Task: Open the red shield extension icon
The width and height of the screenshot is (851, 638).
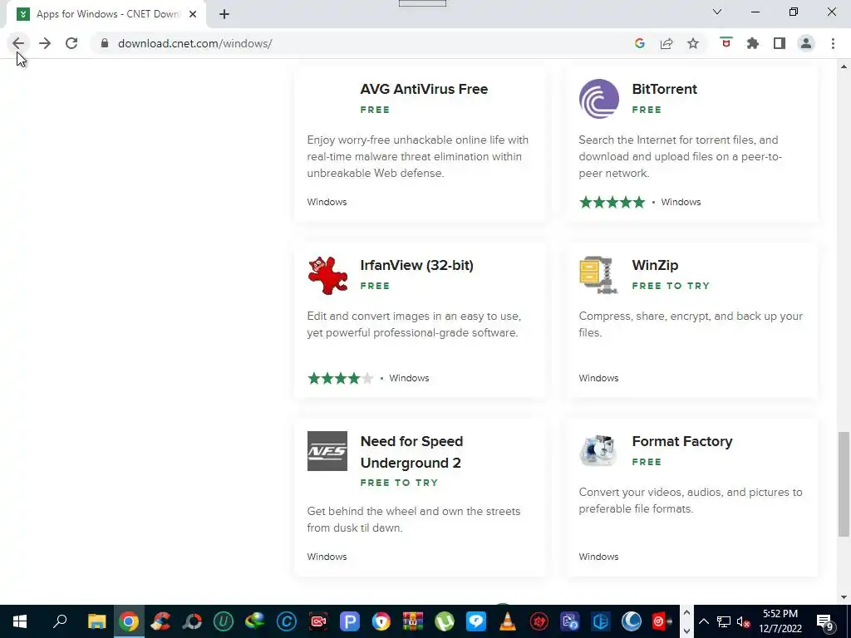Action: (x=726, y=42)
